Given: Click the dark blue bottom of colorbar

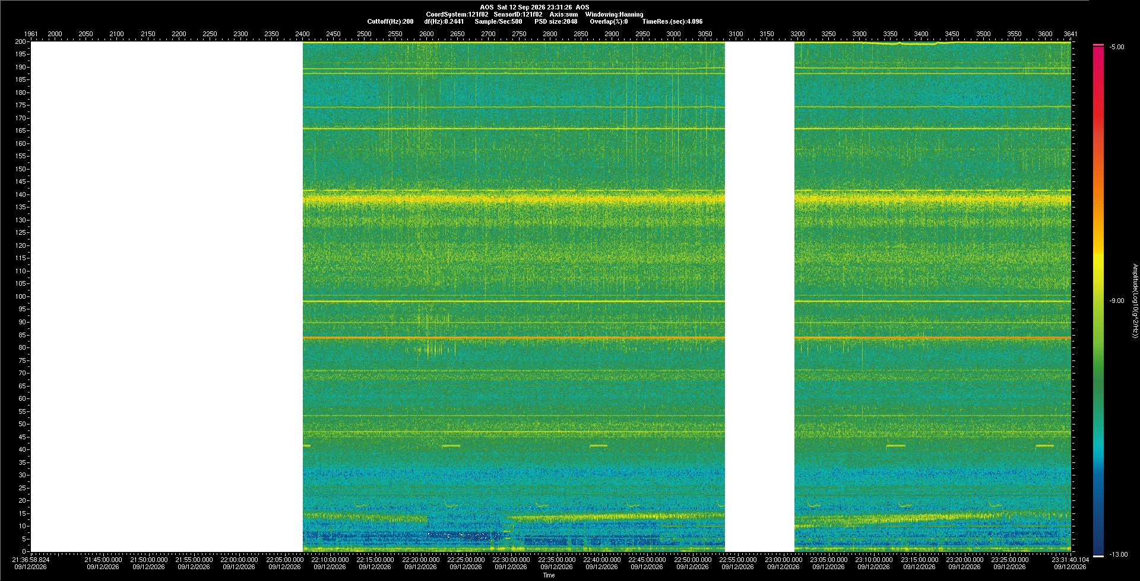Looking at the screenshot, I should (x=1098, y=545).
